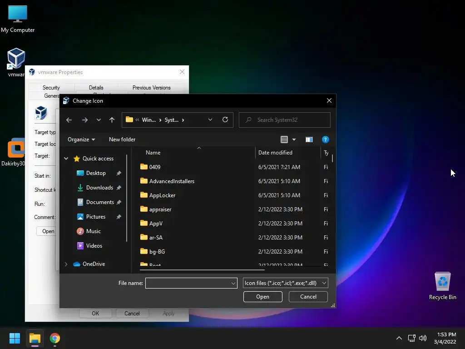Sort by Date modified column

275,153
